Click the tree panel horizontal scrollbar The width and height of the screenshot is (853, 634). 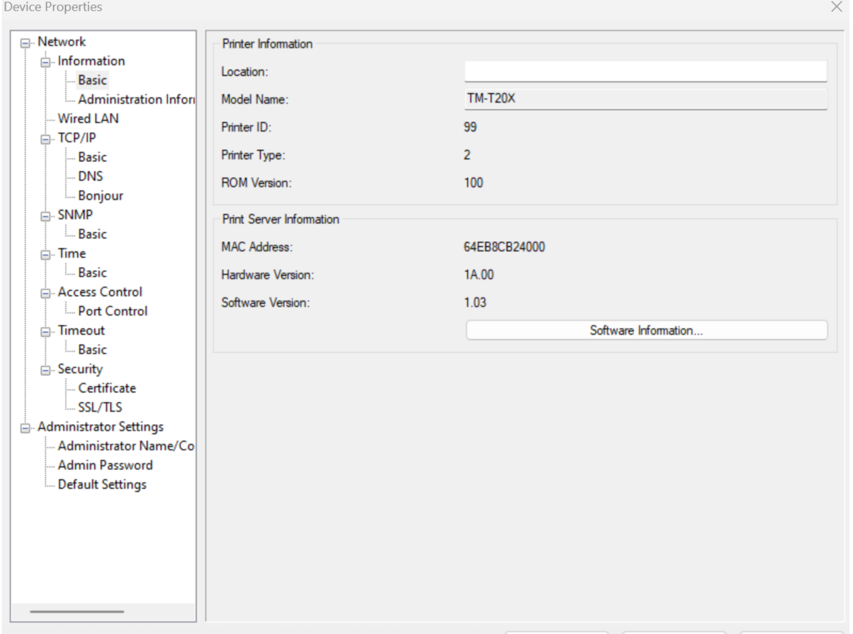[x=77, y=611]
